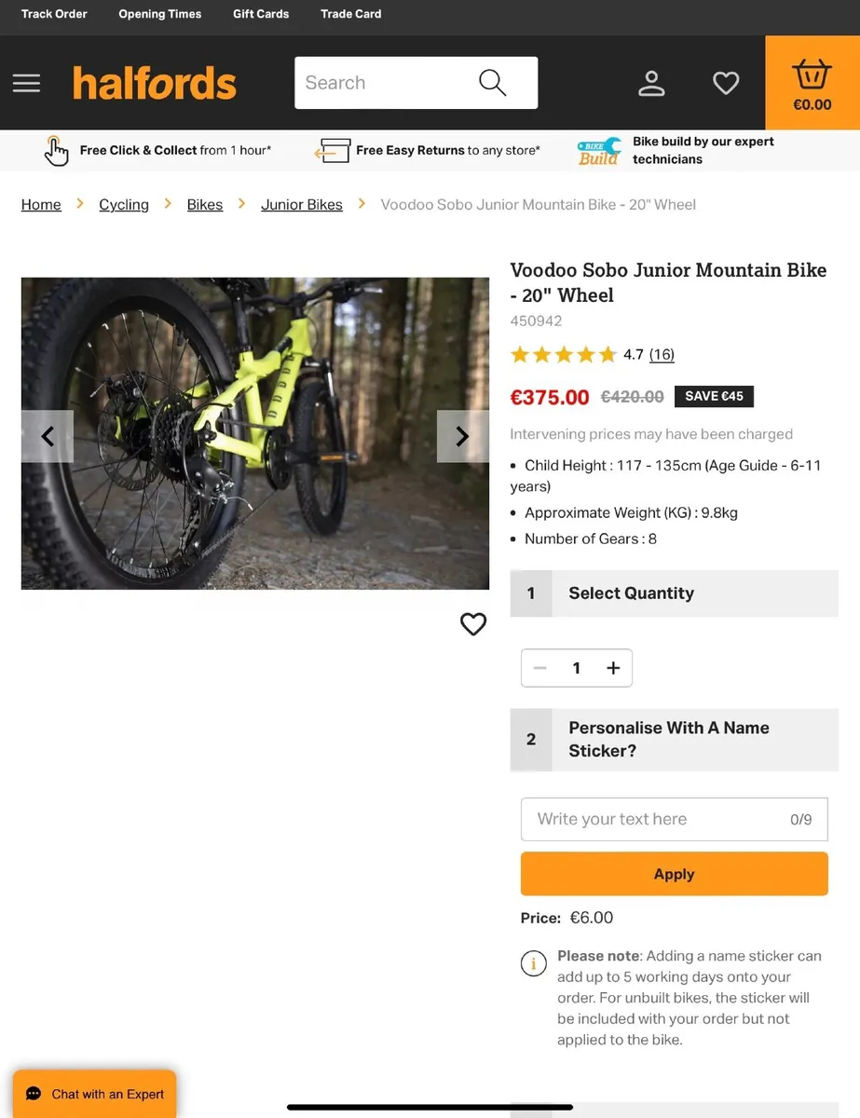This screenshot has height=1118, width=860.
Task: Open the (16) customer reviews link
Action: 662,354
